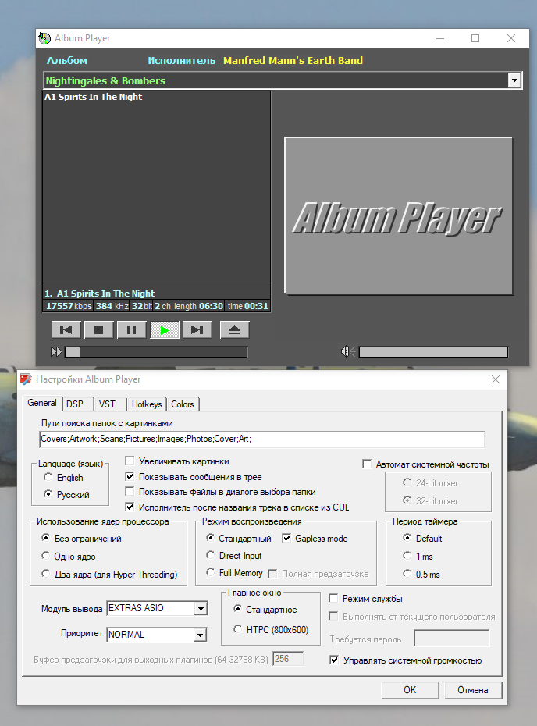Enable Режим службы checkbox
The height and width of the screenshot is (726, 537).
333,598
